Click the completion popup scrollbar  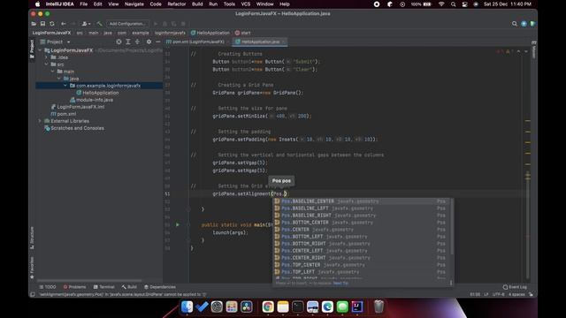pos(452,226)
